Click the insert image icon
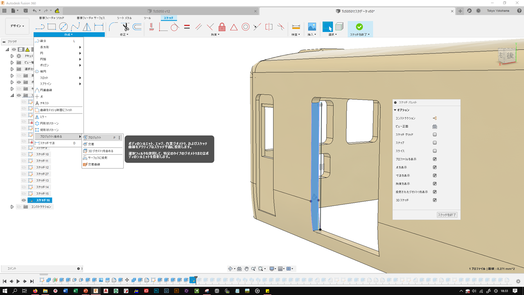This screenshot has width=524, height=295. (x=312, y=27)
